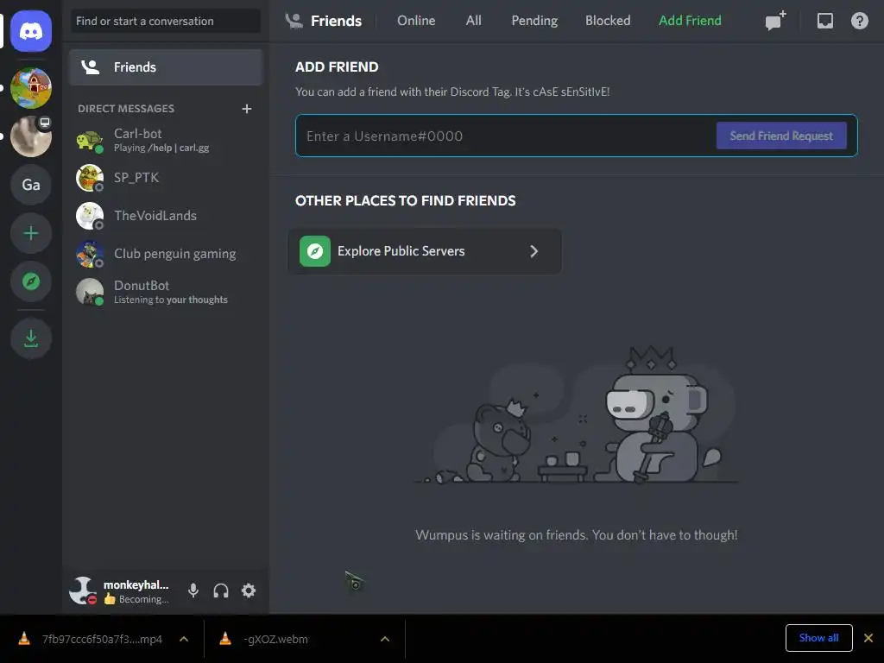The width and height of the screenshot is (884, 663).
Task: Open the "Ga" server
Action: [31, 185]
